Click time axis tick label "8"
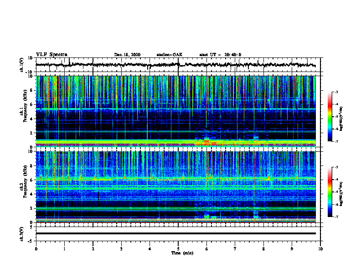361x279 pixels. click(x=263, y=249)
